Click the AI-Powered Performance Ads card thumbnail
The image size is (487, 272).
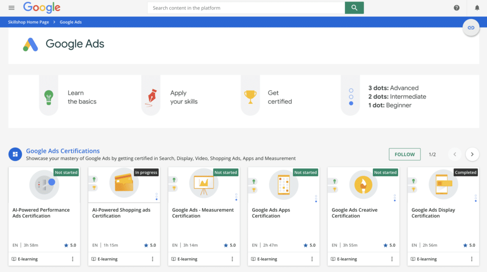pyautogui.click(x=44, y=185)
